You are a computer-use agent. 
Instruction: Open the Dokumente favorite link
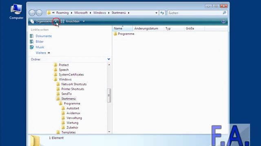coord(44,36)
